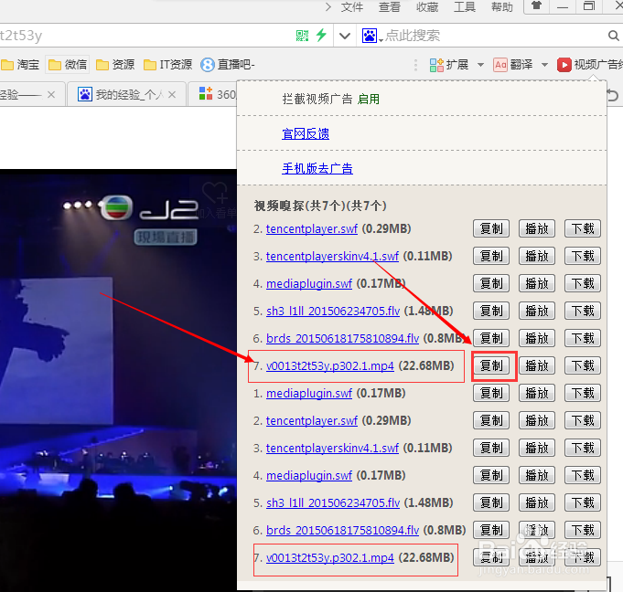The height and width of the screenshot is (592, 623).
Task: Click 下载 for 1. mediaplugin.swf
Action: pyautogui.click(x=583, y=393)
